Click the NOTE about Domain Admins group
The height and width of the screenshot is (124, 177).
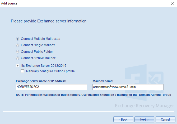point(94,95)
